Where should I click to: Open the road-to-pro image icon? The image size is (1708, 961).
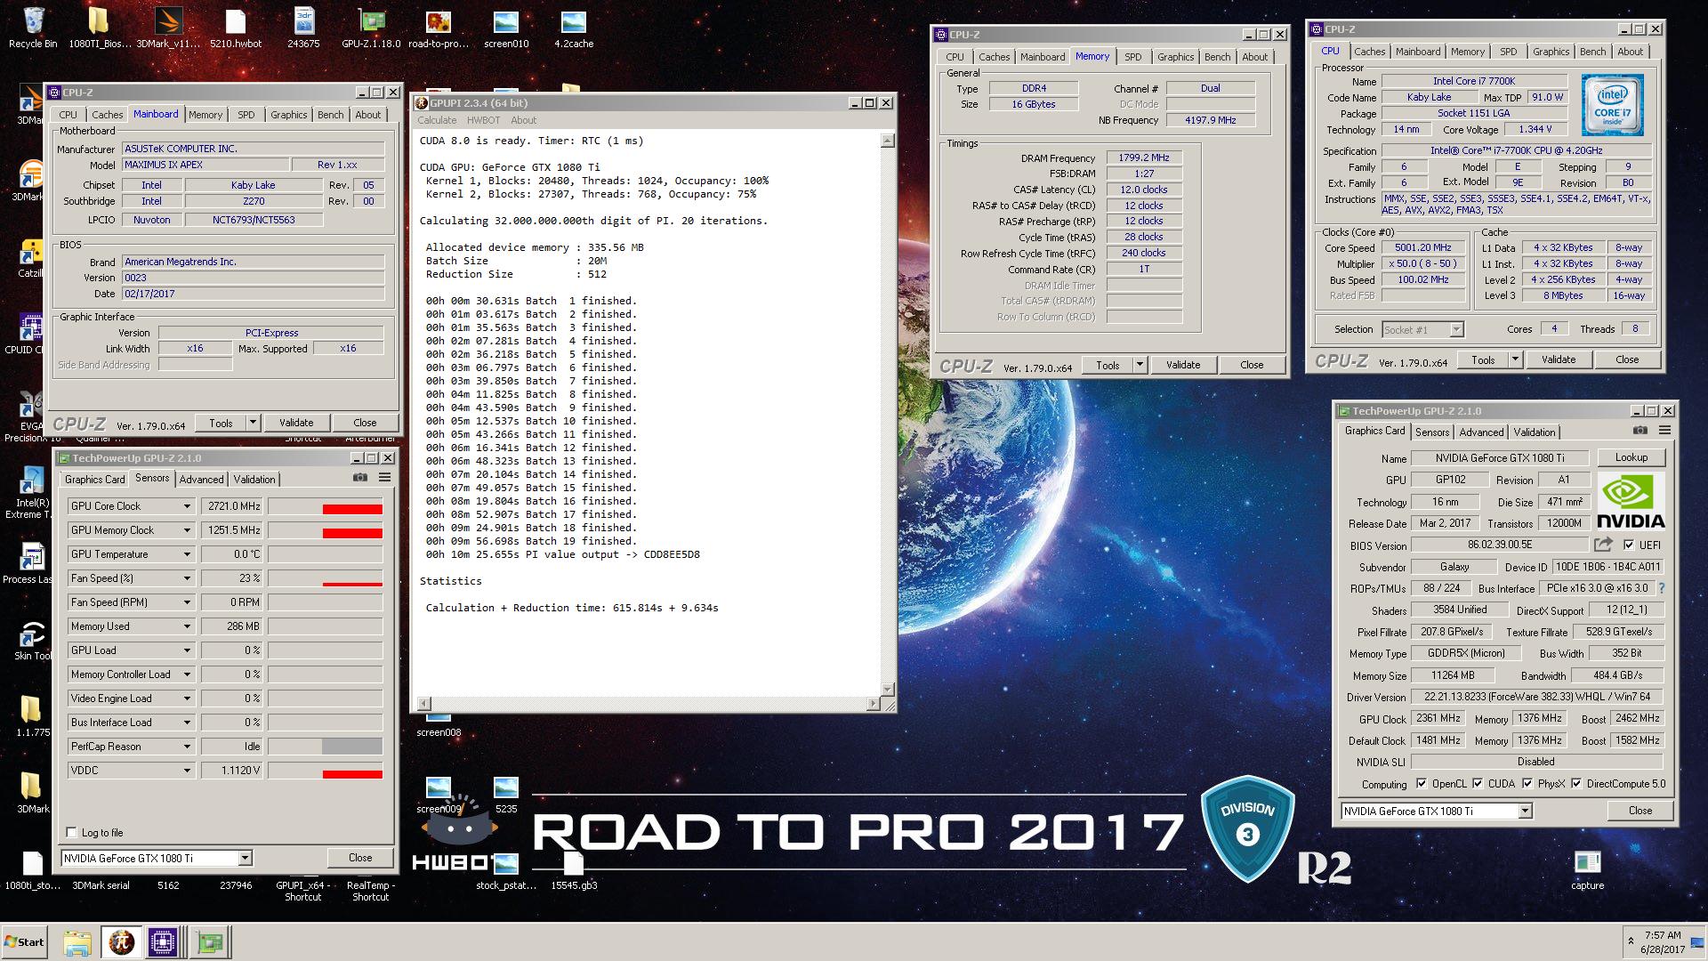(x=439, y=27)
